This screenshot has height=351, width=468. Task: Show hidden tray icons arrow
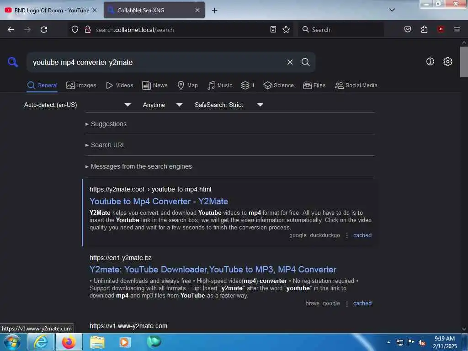(388, 342)
